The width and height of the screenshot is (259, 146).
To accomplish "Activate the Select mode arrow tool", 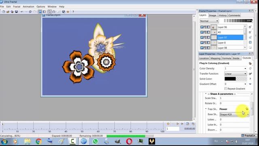I will [49, 12].
